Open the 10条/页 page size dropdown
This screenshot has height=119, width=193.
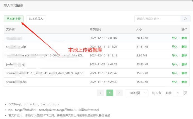pyautogui.click(x=136, y=93)
